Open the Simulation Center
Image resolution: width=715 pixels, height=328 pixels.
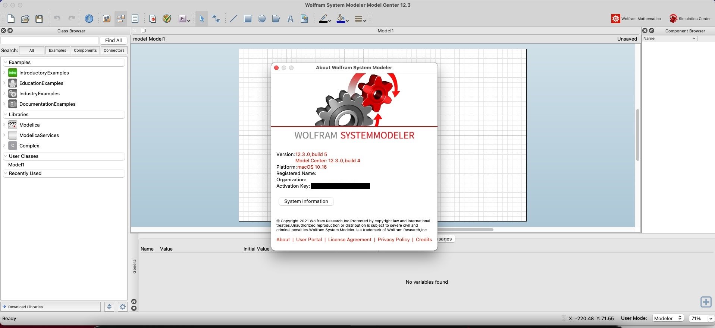pos(690,19)
